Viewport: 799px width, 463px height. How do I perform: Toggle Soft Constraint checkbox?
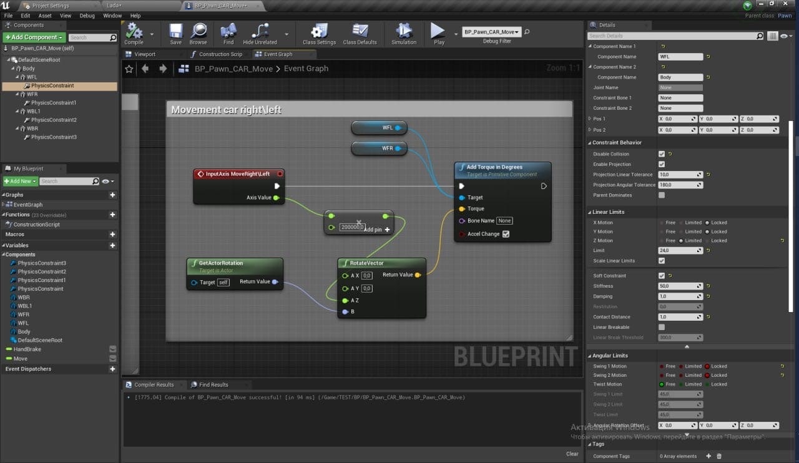(662, 275)
